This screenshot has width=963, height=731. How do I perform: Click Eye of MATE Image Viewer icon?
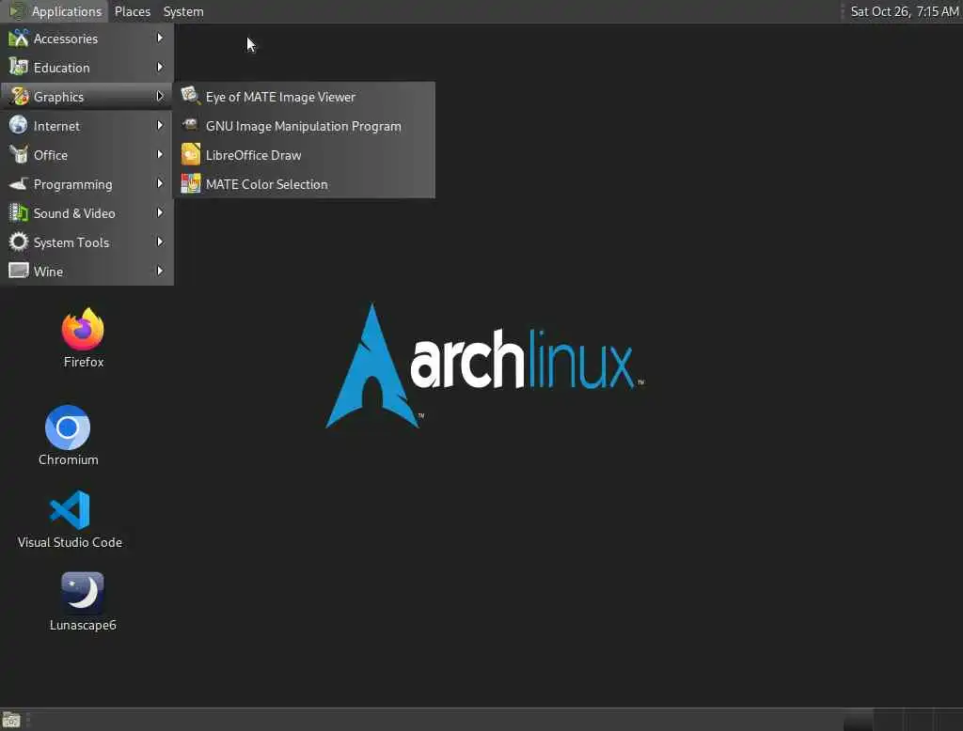190,96
